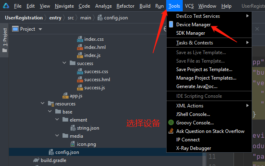This screenshot has height=166, width=265.
Task: Open the 1: Project side tab
Action: [5, 41]
